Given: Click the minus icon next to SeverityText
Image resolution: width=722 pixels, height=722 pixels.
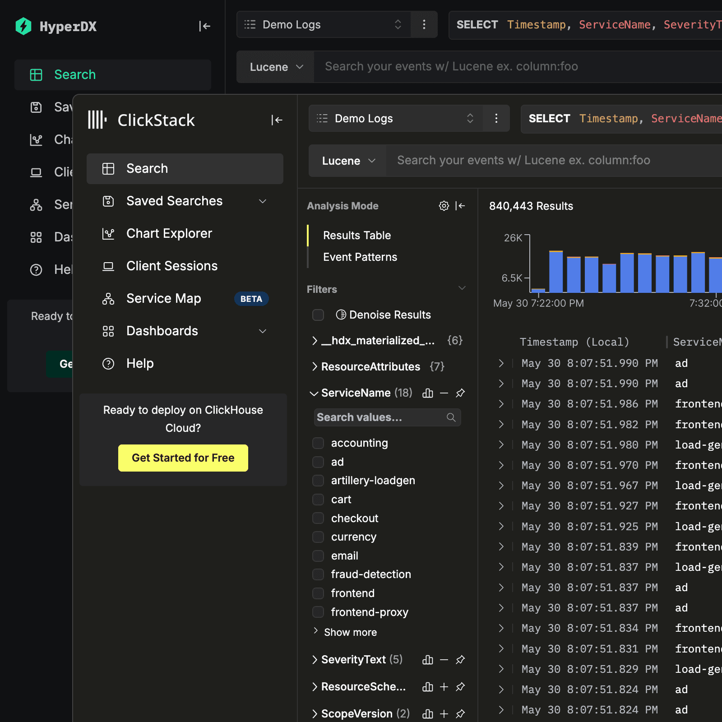Looking at the screenshot, I should click(x=444, y=660).
